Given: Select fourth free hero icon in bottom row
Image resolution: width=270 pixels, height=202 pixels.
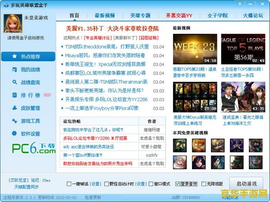Looking at the screenshot, I should pos(237,162).
